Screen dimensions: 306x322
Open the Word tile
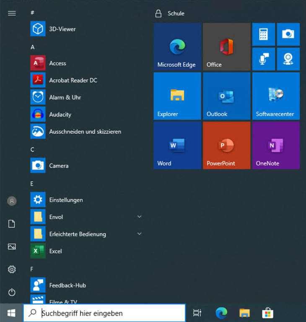click(177, 145)
